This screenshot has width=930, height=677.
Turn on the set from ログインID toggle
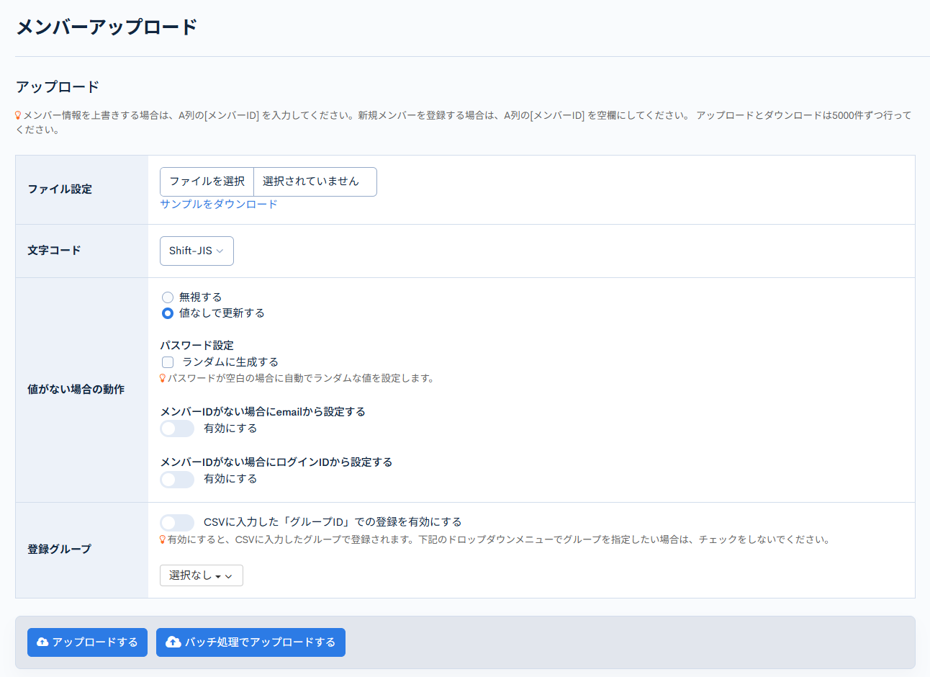pyautogui.click(x=177, y=479)
